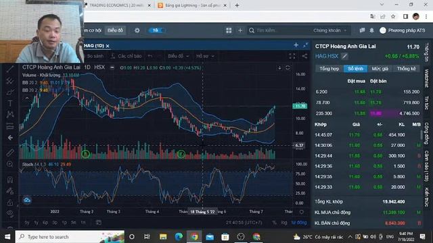Open chart settings gear icon
433x243 pixels.
coord(137,30)
